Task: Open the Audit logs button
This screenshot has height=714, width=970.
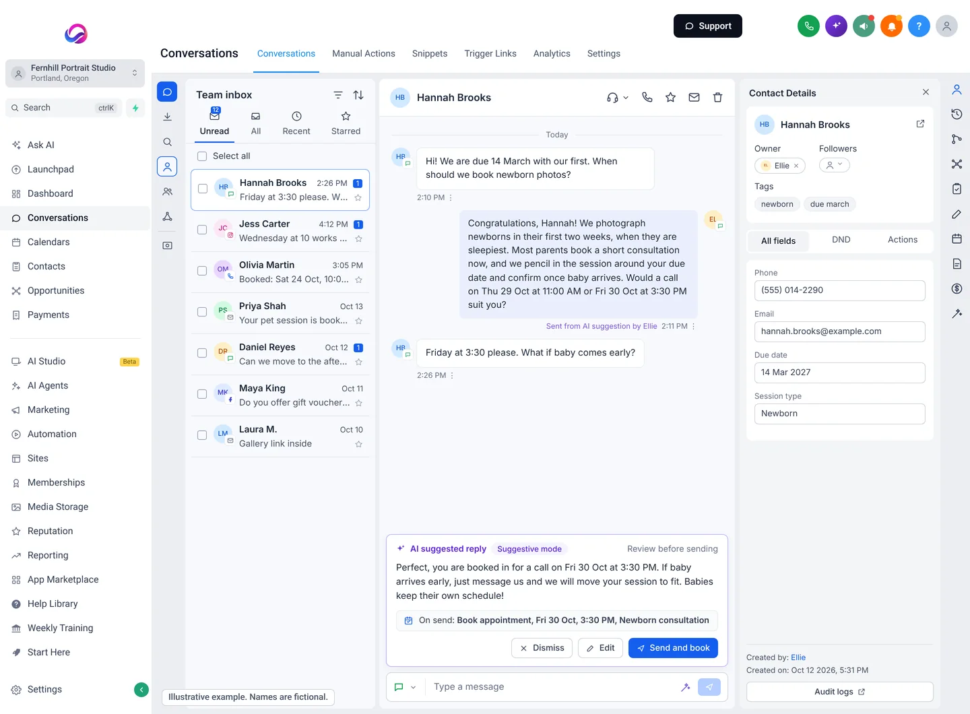Action: 839,692
